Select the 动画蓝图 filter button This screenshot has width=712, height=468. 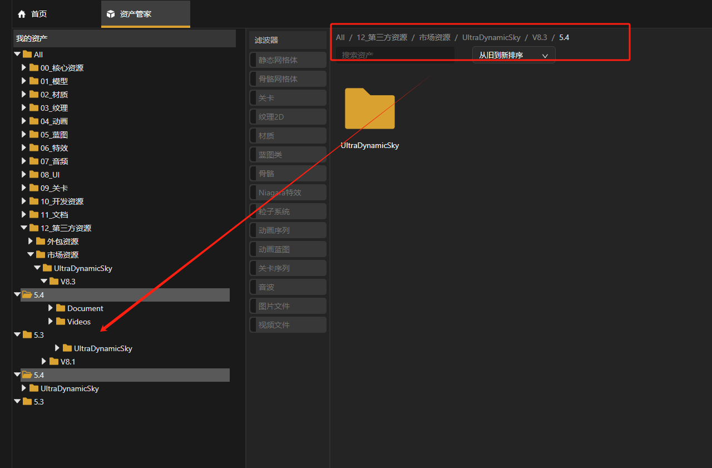pyautogui.click(x=288, y=249)
